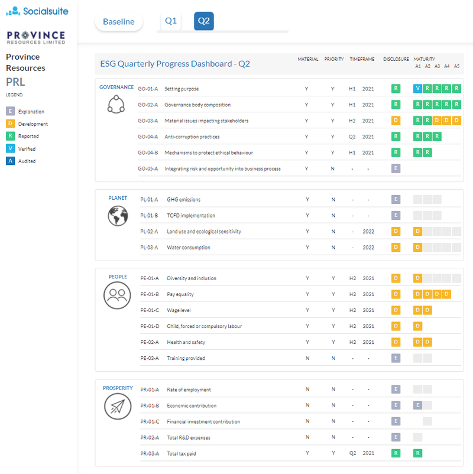Click the Verified legend V badge

click(x=10, y=148)
